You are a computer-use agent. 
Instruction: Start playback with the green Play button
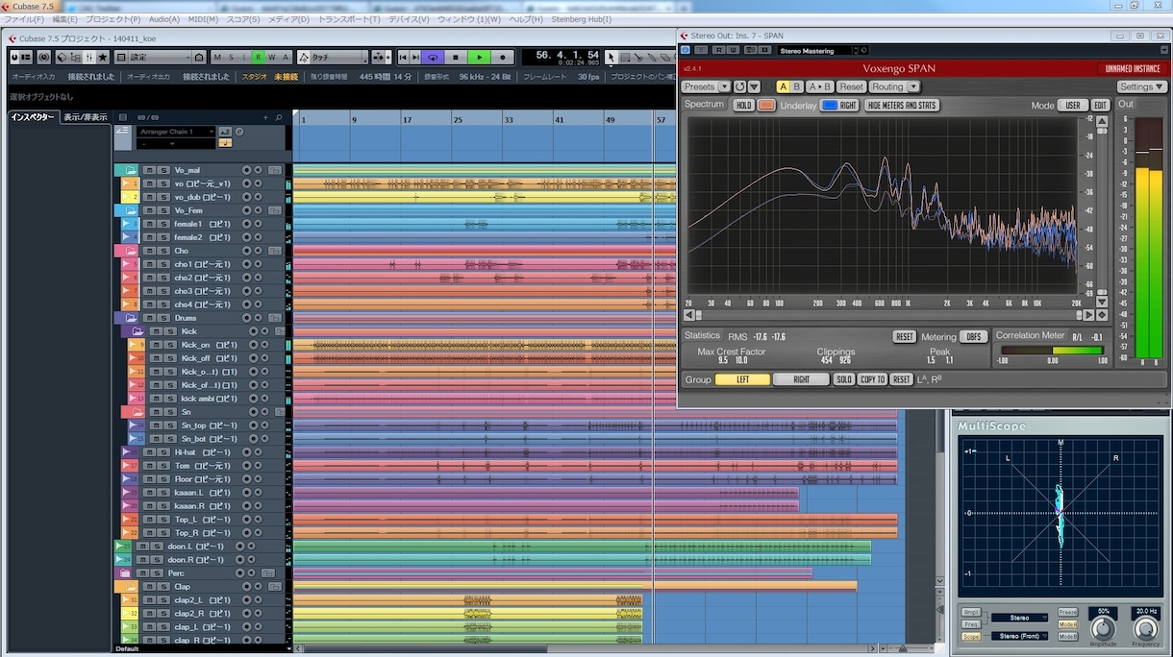coord(479,58)
